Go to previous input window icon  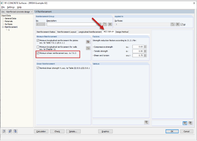10,131
